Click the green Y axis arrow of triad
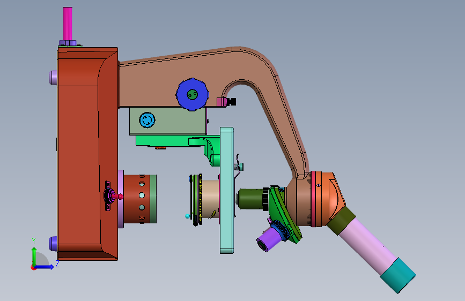This screenshot has width=465, height=301. pyautogui.click(x=34, y=255)
